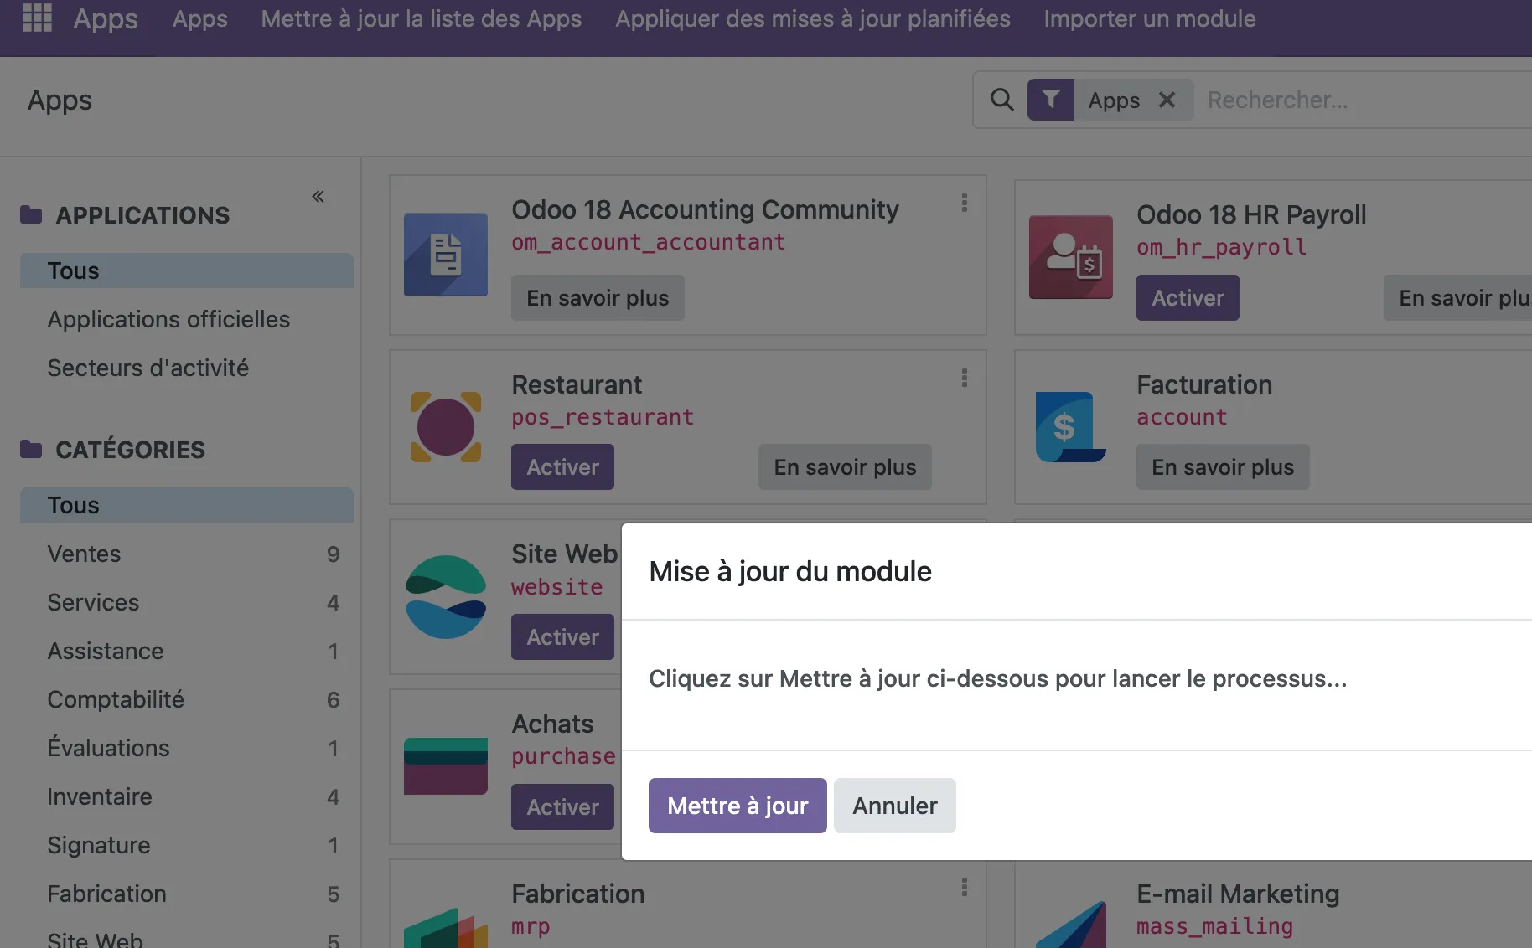Open Mettre à jour la liste des Apps

coord(421,18)
